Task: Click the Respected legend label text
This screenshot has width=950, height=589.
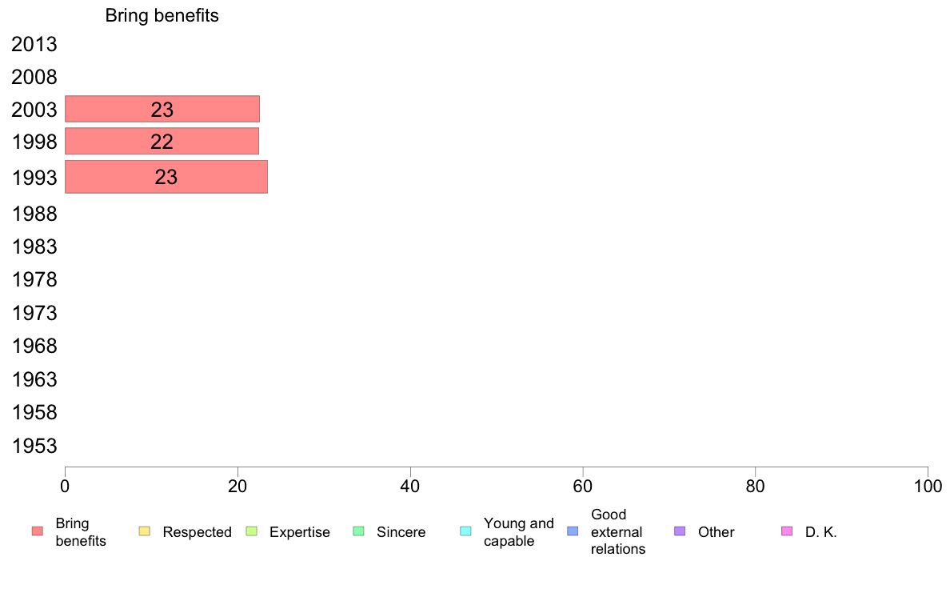Action: (197, 532)
